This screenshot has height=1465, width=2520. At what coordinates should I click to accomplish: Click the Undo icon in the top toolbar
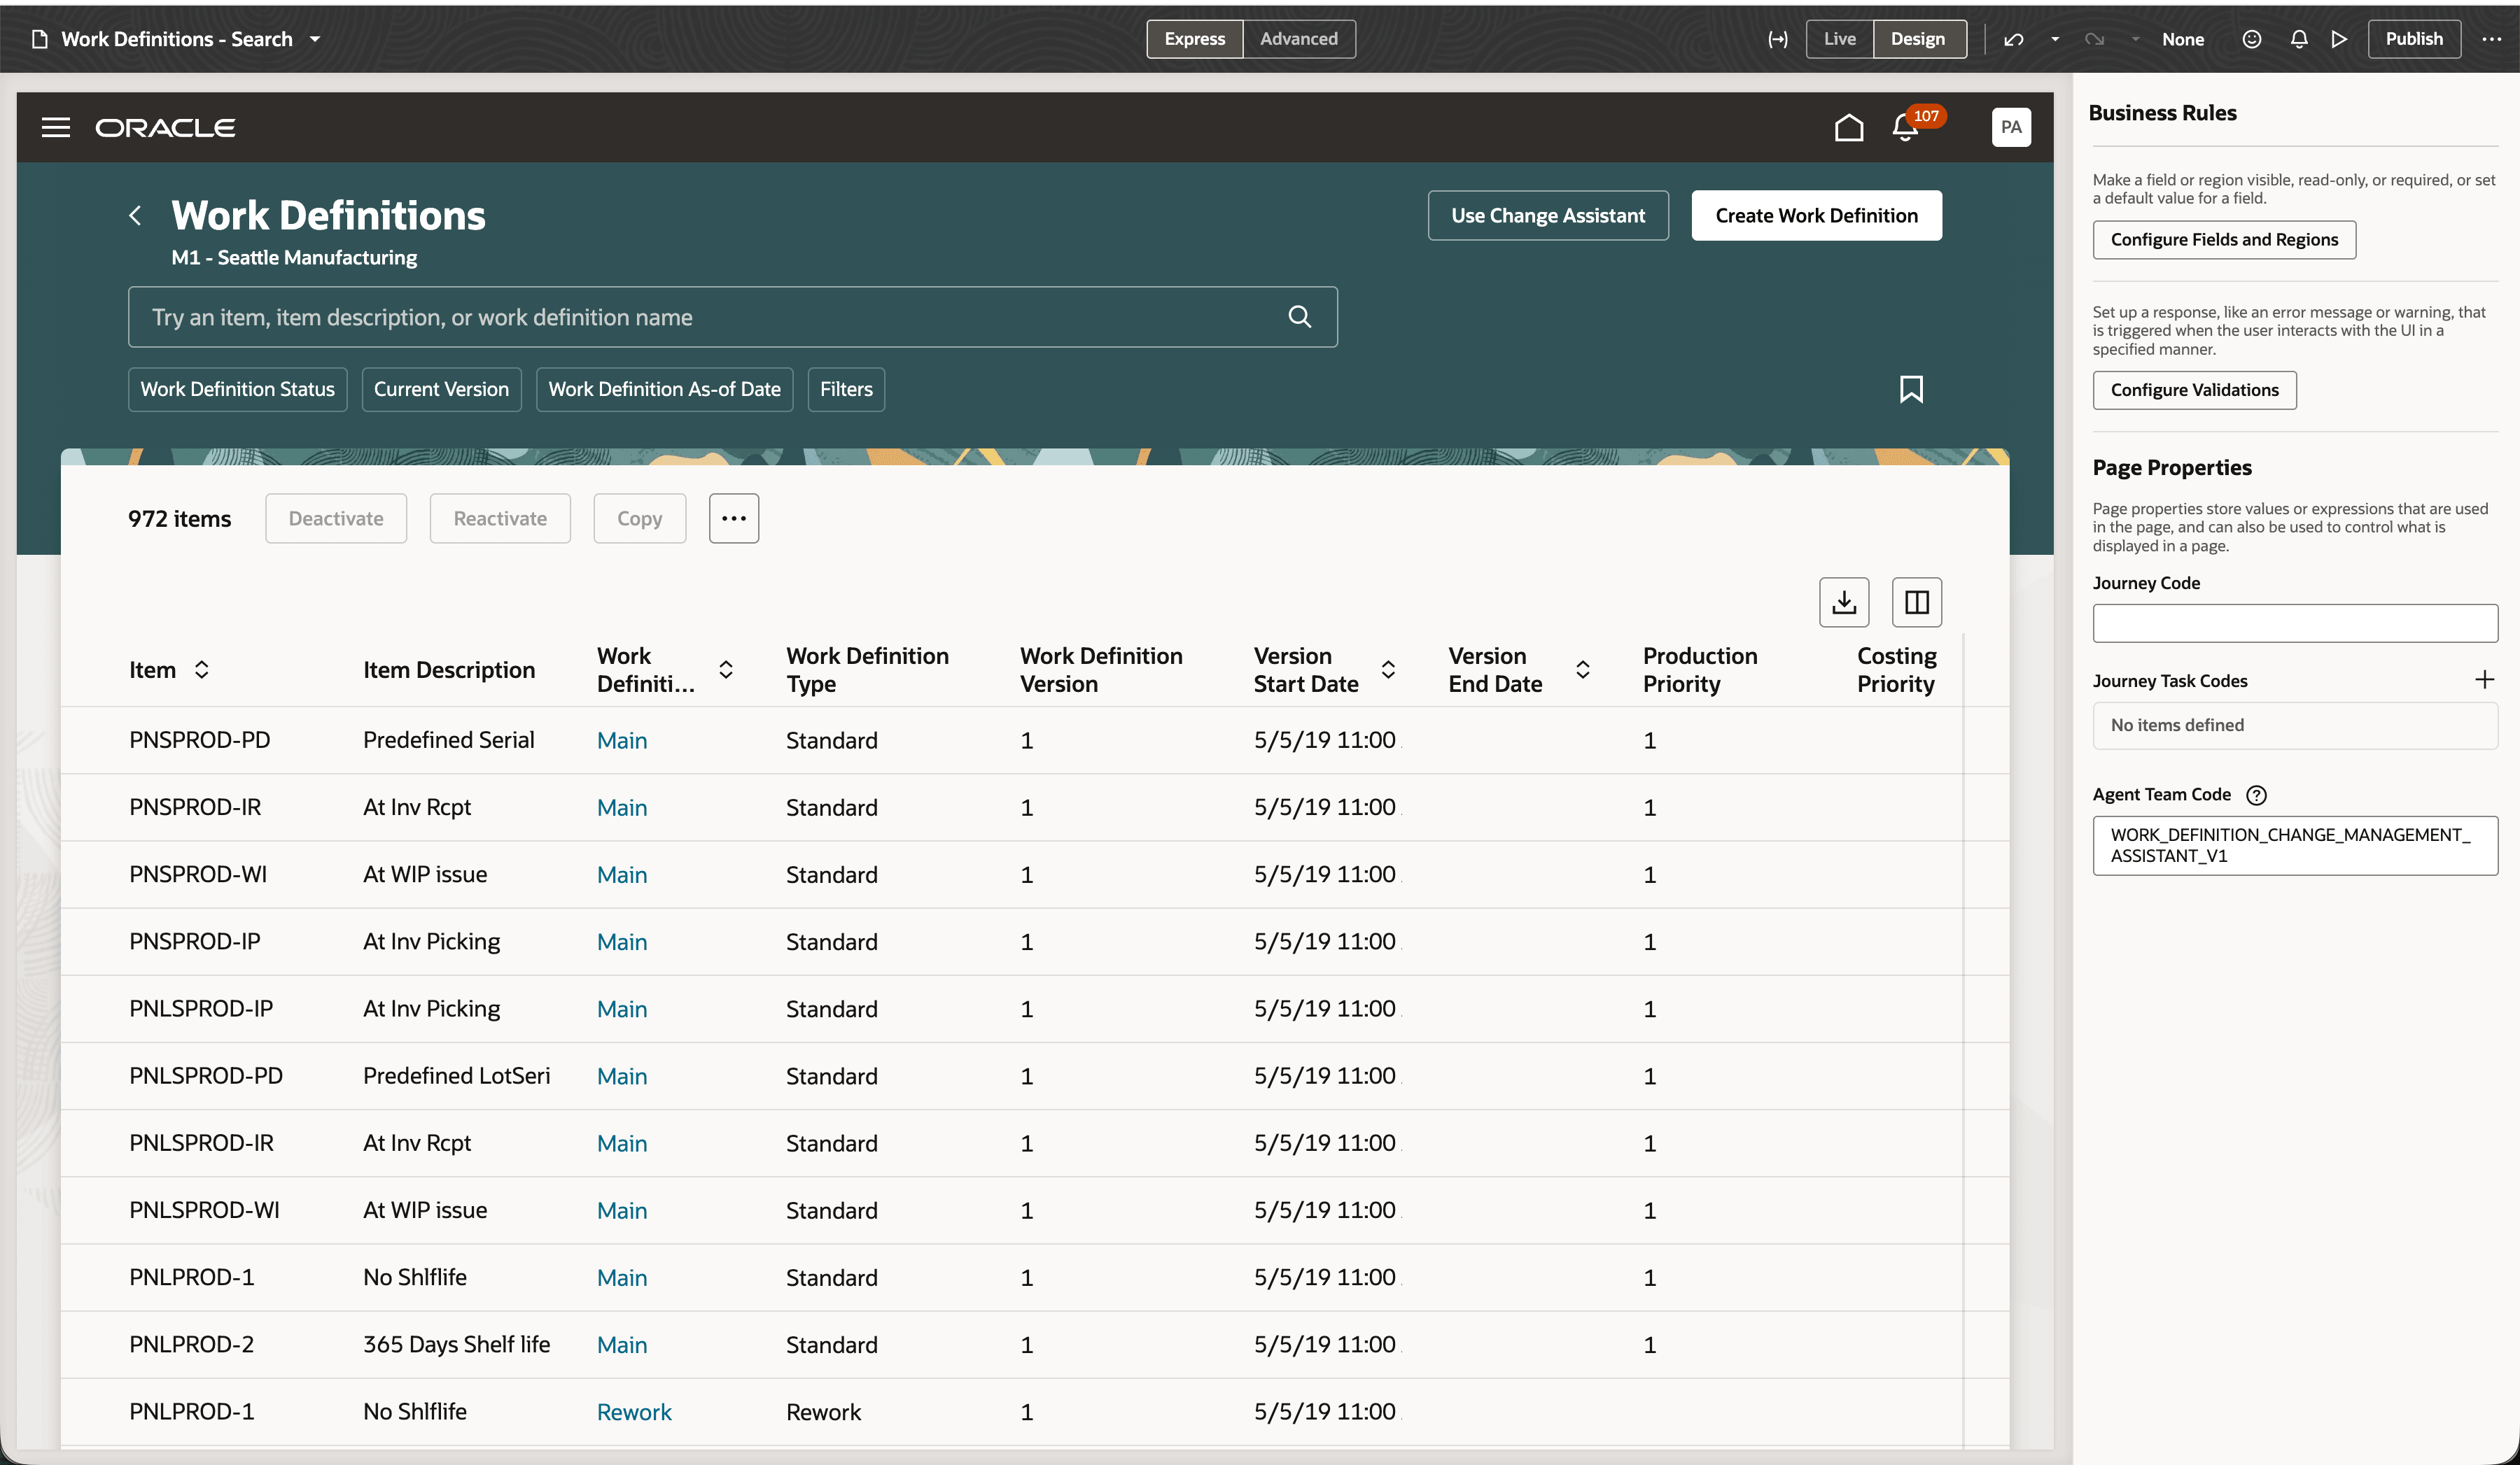click(2013, 38)
